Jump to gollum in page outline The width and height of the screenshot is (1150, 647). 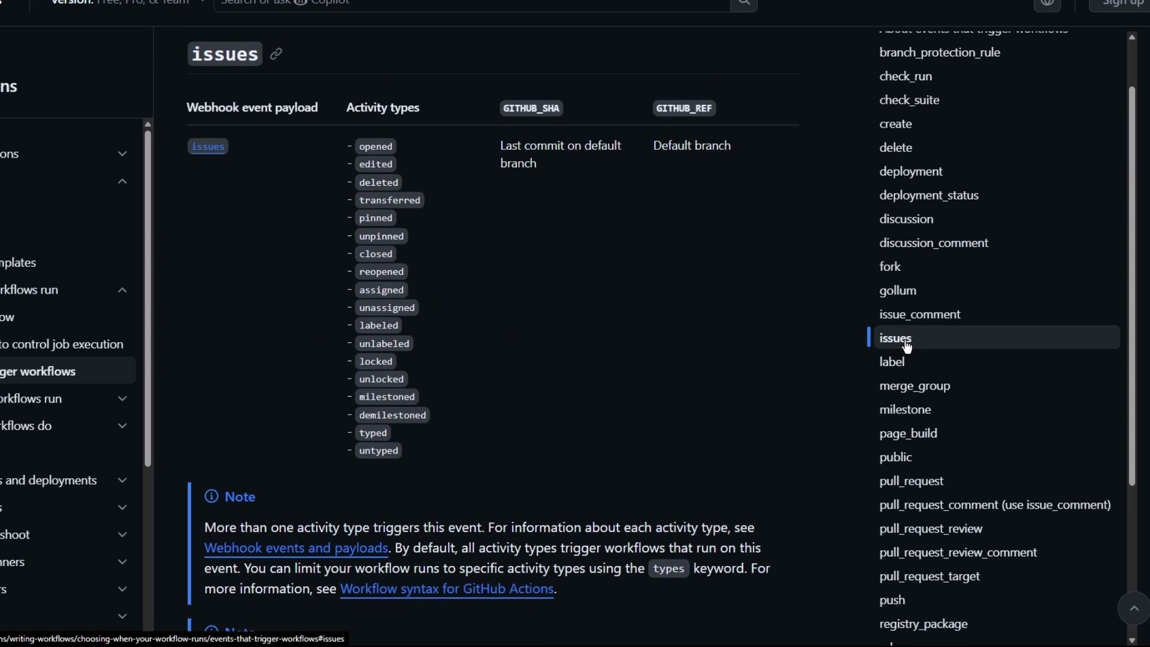898,291
